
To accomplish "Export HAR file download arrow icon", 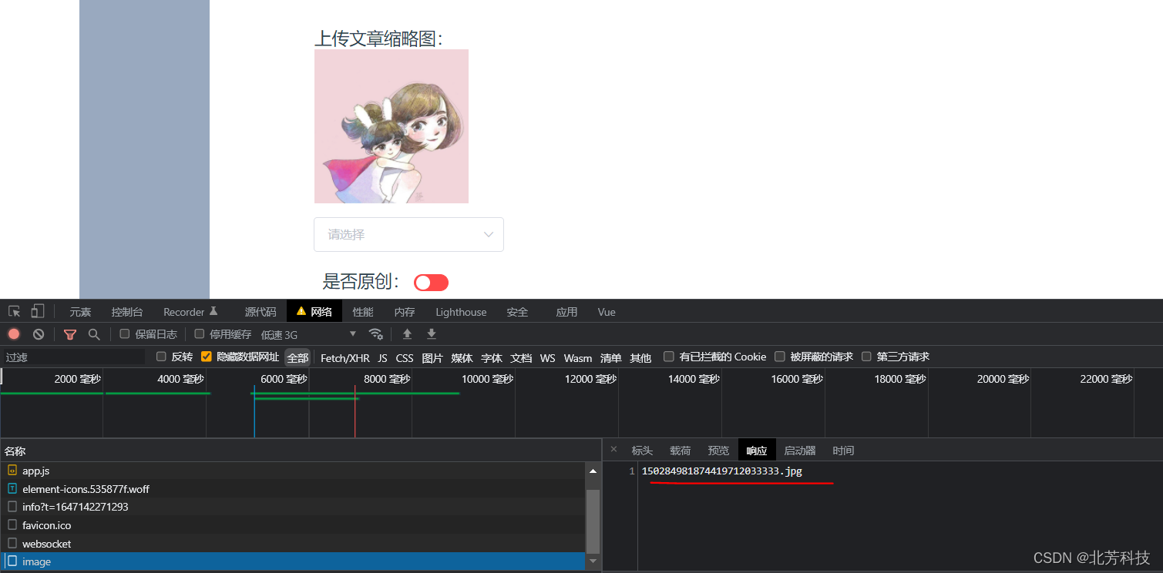I will tap(432, 334).
